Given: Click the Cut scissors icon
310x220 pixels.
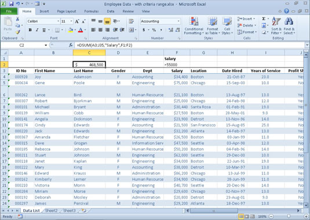Looking at the screenshot, I should 17,19.
